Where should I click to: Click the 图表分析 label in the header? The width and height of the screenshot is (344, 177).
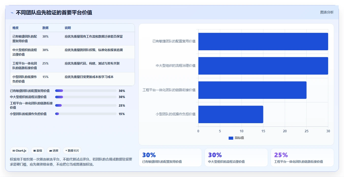tap(327, 12)
